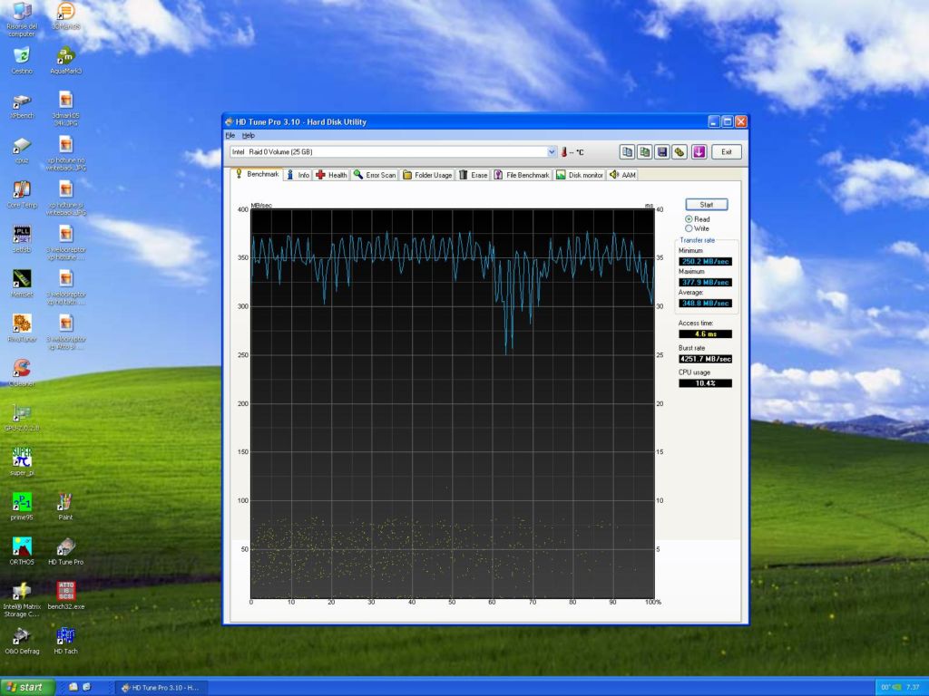The height and width of the screenshot is (696, 929).
Task: Click the CPU usage value 10.4%
Action: 705,383
